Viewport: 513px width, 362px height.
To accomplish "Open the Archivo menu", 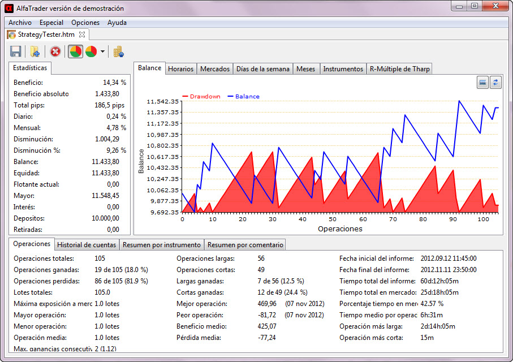I will 20,23.
